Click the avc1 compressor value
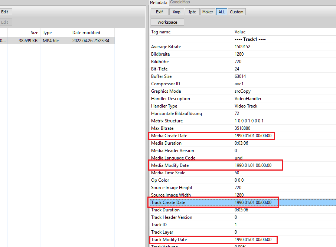This screenshot has height=247, width=336. pyautogui.click(x=239, y=84)
